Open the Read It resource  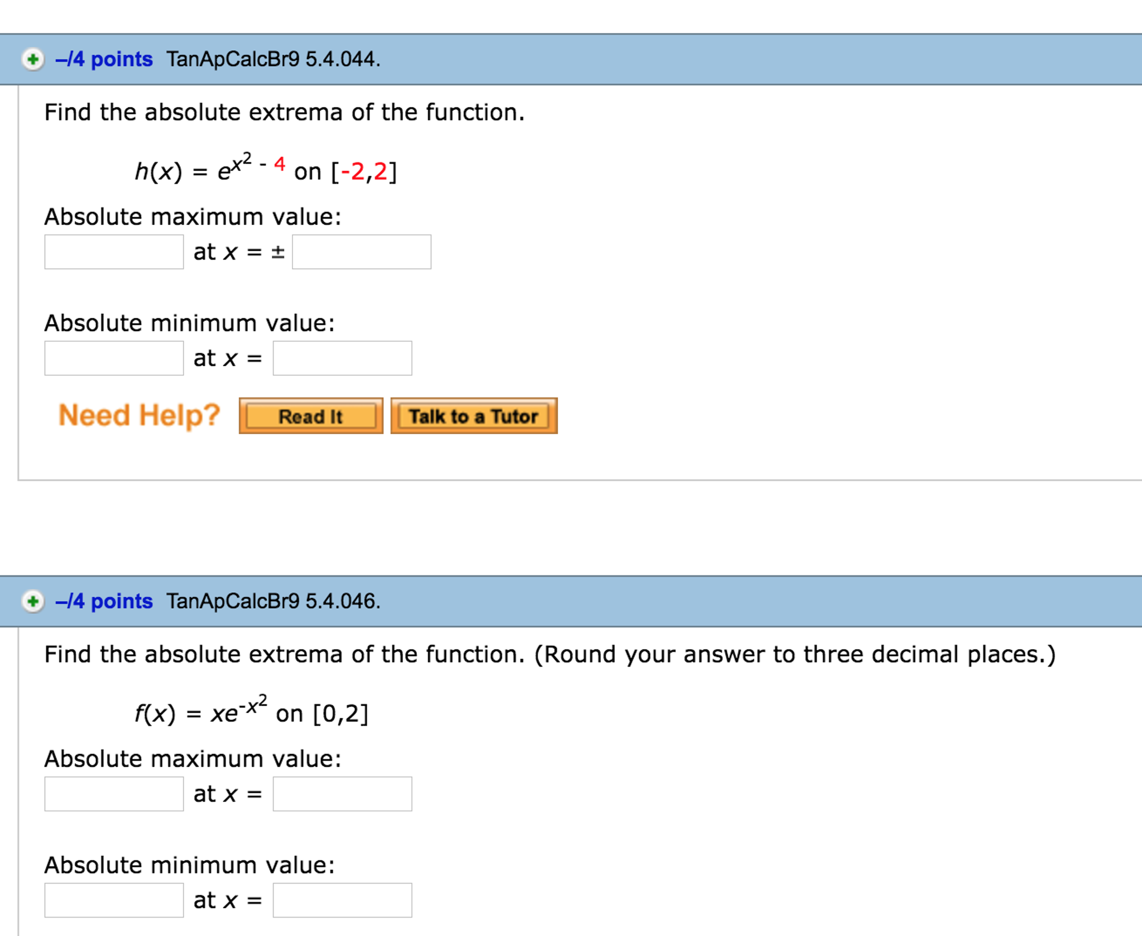pos(311,415)
